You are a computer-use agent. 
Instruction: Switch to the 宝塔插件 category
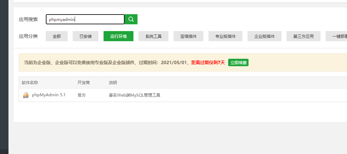[188, 36]
